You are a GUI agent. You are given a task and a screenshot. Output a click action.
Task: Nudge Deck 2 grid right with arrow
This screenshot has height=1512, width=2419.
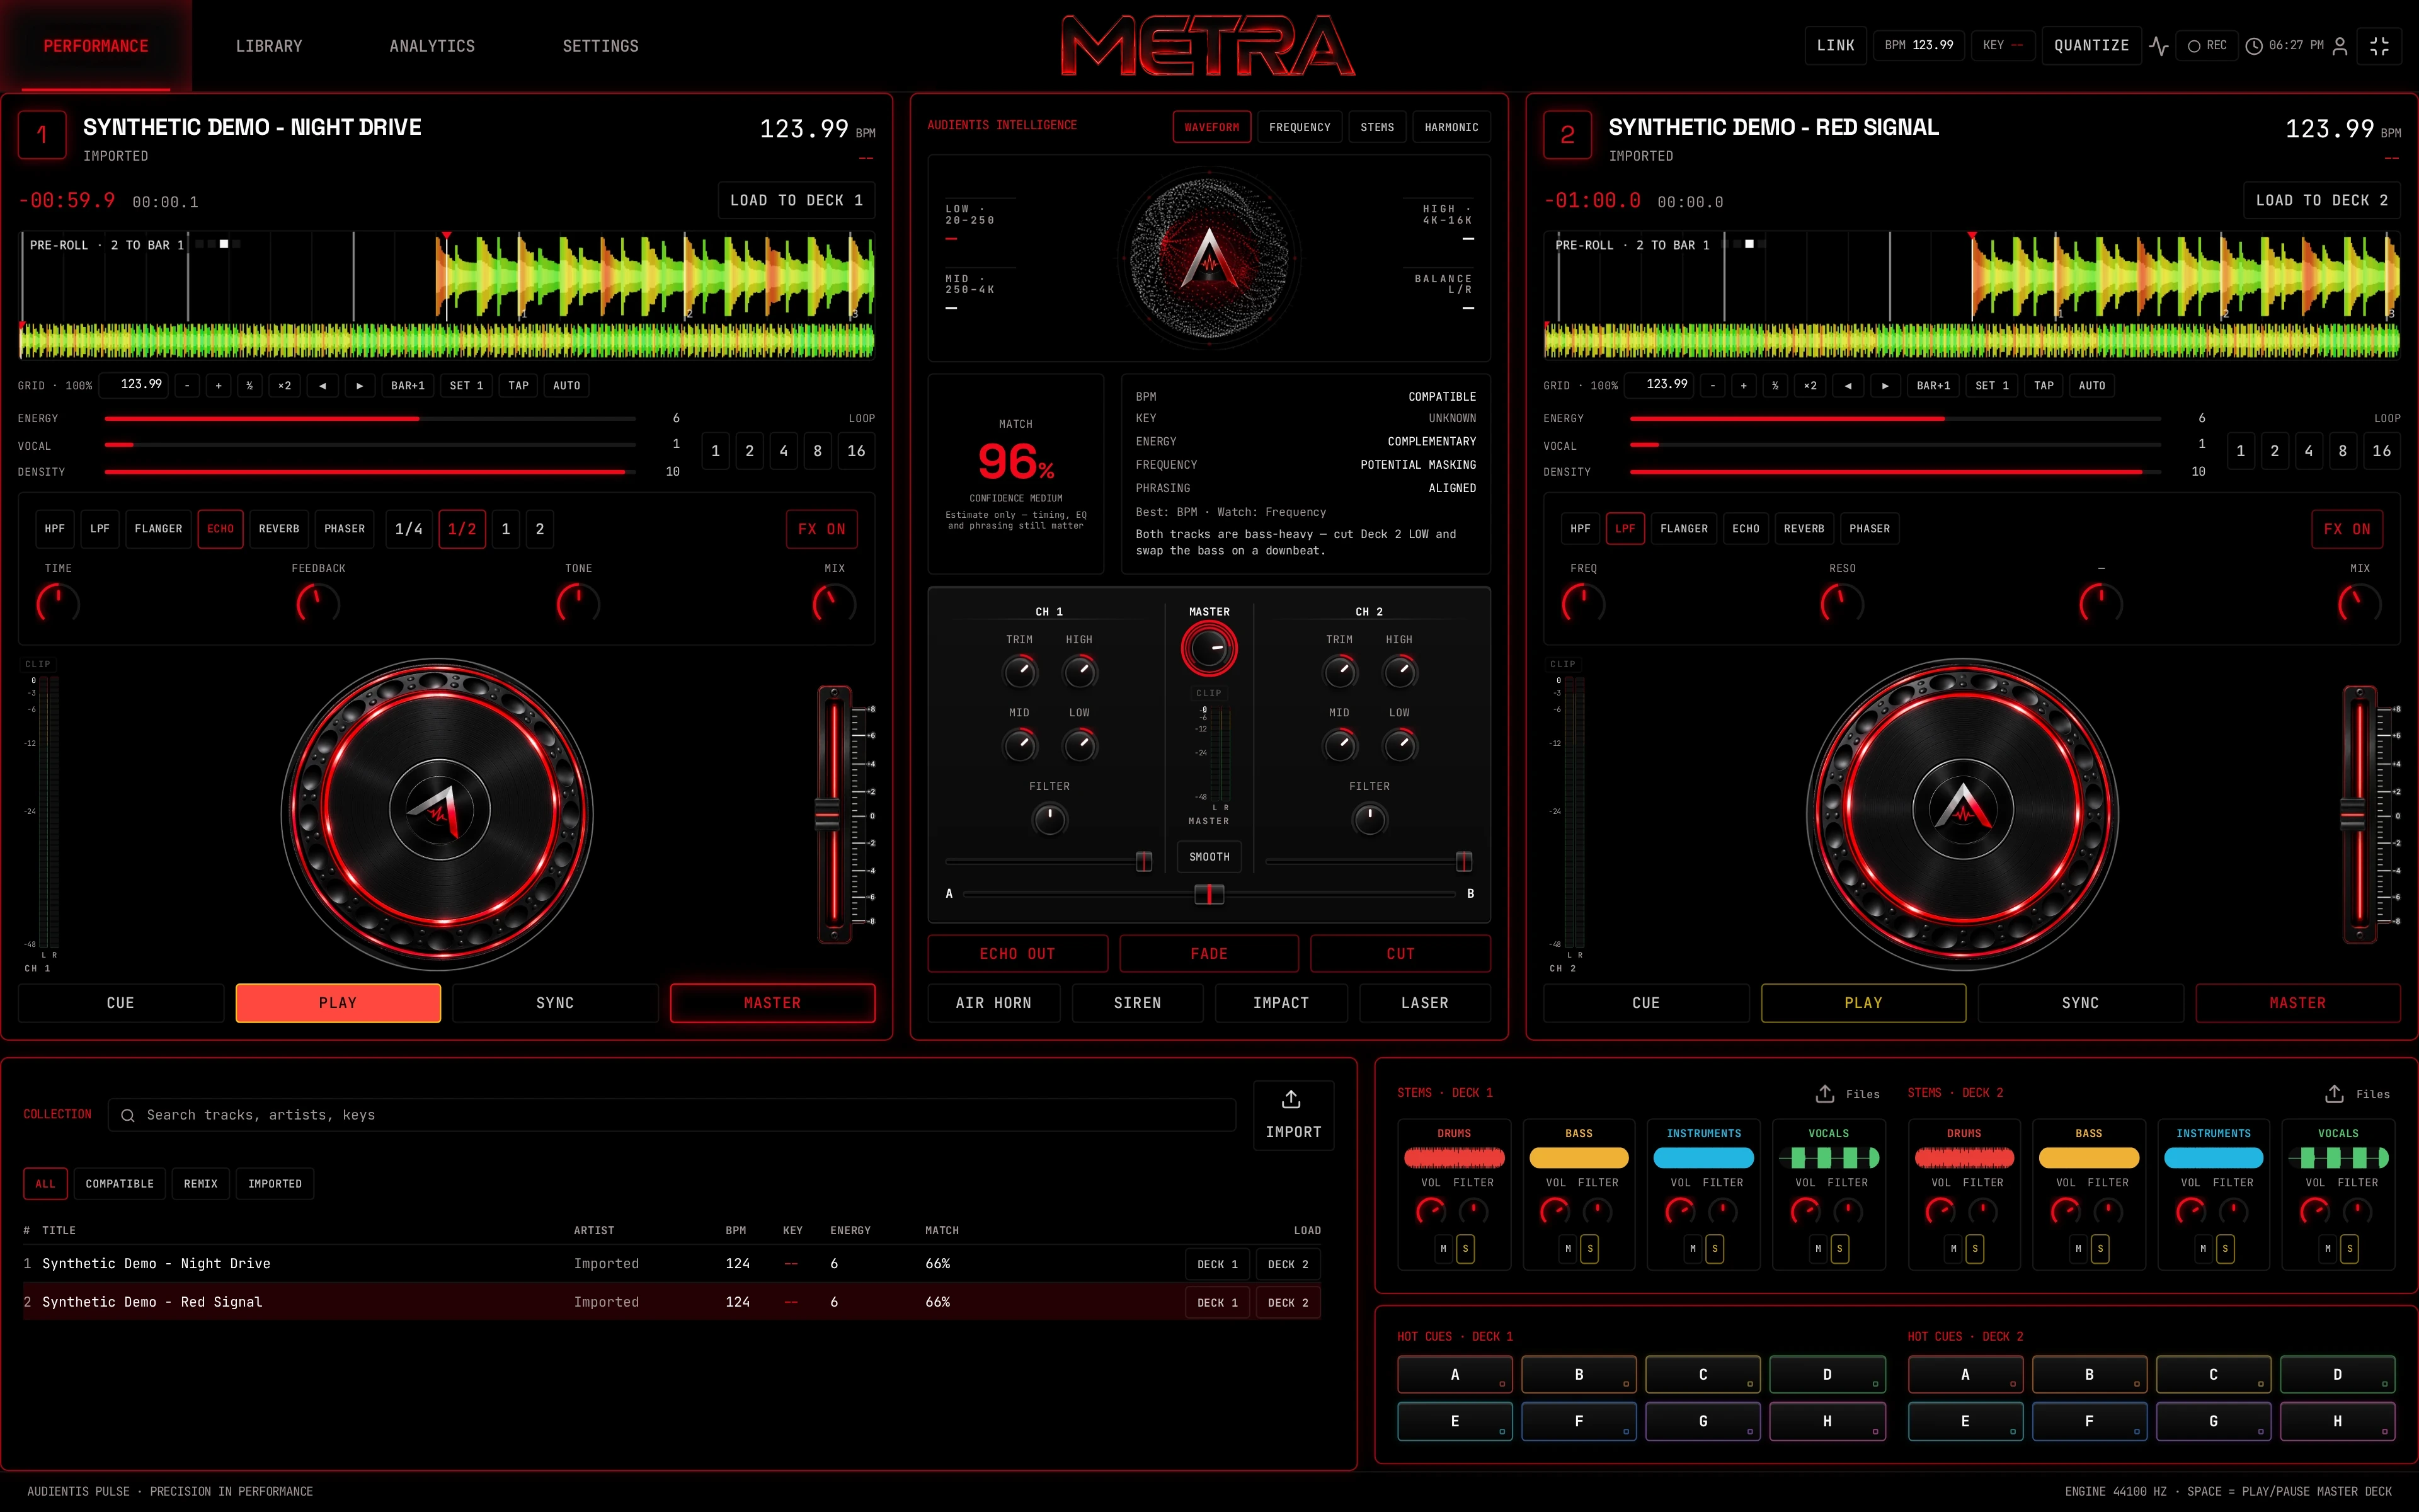tap(1885, 386)
